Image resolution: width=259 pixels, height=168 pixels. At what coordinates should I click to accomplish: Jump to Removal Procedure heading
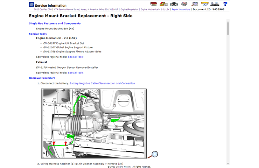[42, 78]
